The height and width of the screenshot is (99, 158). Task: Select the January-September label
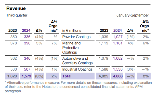133,15
